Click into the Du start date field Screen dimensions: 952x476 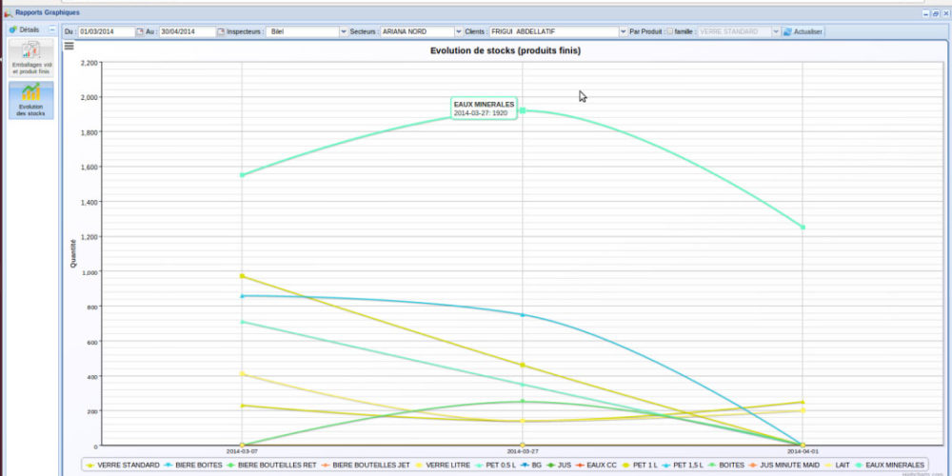(x=106, y=31)
